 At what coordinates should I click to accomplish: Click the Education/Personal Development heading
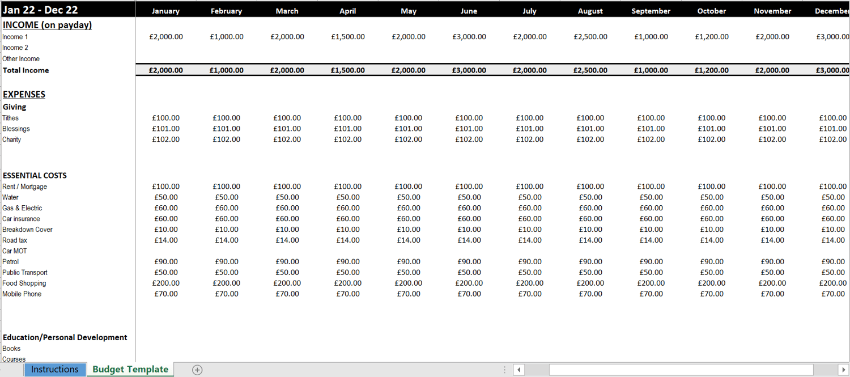point(65,337)
